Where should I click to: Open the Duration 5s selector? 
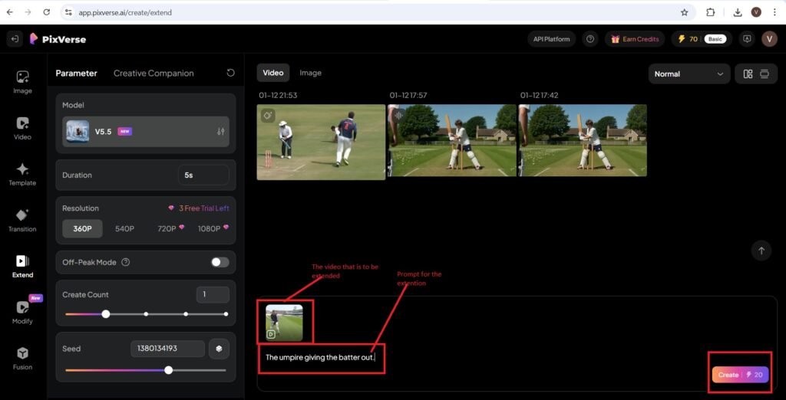point(203,175)
